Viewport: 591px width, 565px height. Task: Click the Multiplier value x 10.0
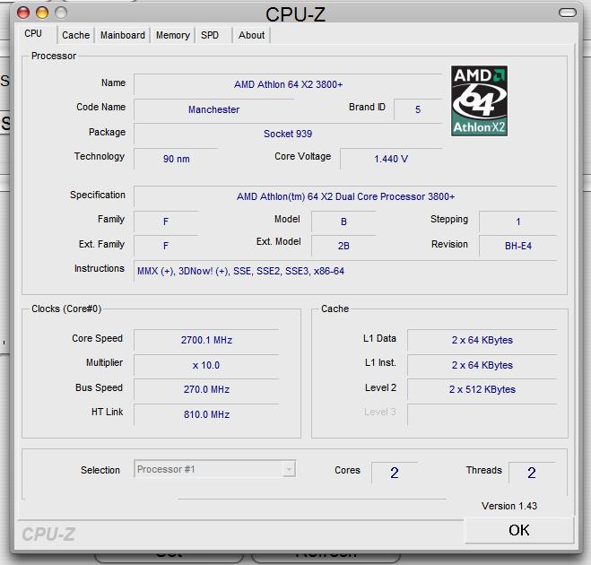(x=206, y=365)
